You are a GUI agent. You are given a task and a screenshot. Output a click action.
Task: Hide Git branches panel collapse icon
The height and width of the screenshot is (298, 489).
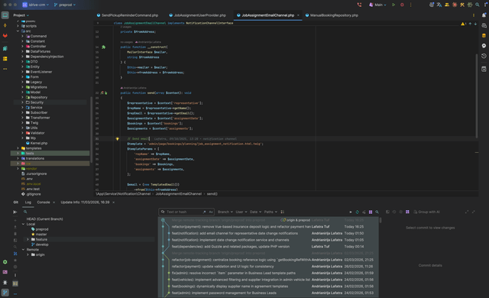point(15,212)
